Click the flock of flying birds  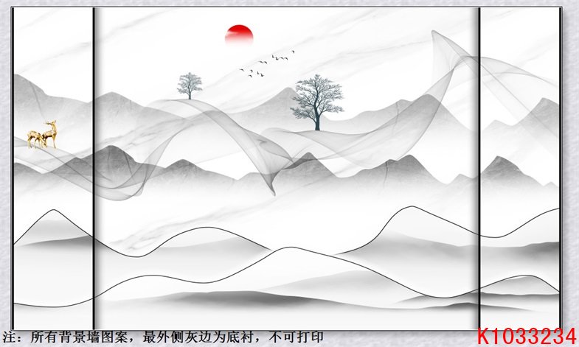(x=266, y=64)
